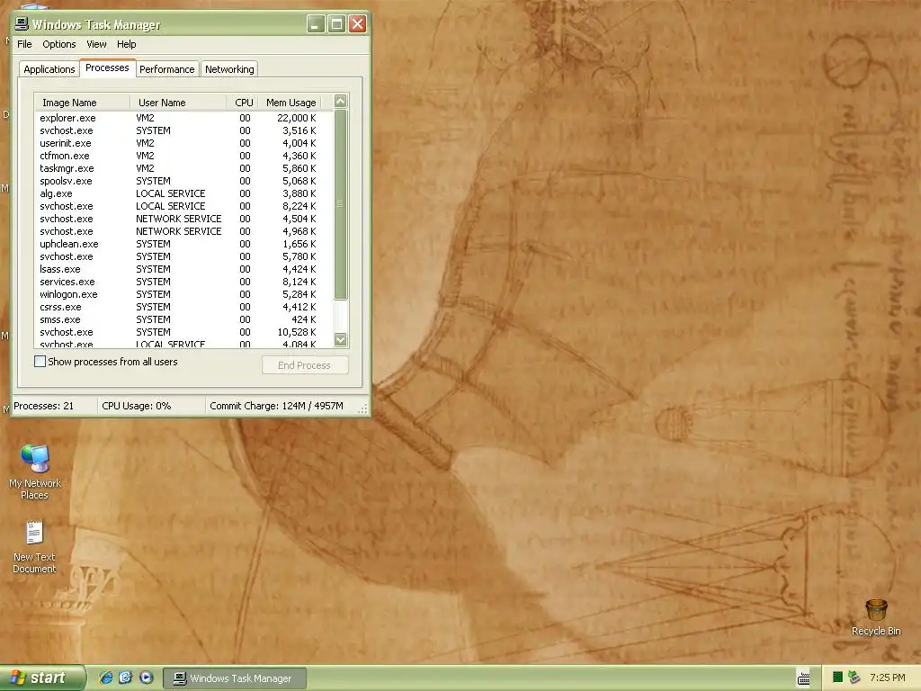
Task: Sort processes by CPU column
Action: [244, 103]
